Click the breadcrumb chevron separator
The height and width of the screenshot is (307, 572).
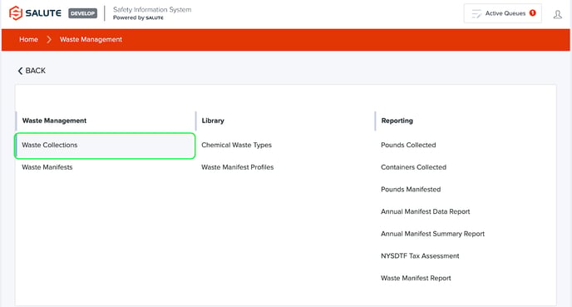[49, 39]
